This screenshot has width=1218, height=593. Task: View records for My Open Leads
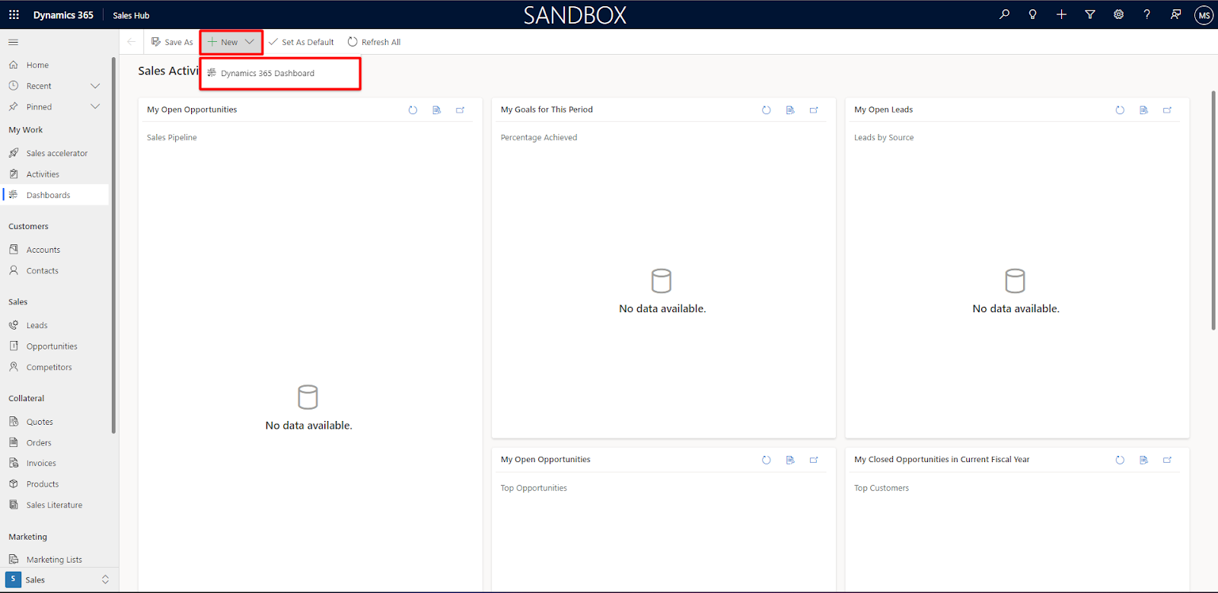(1143, 110)
